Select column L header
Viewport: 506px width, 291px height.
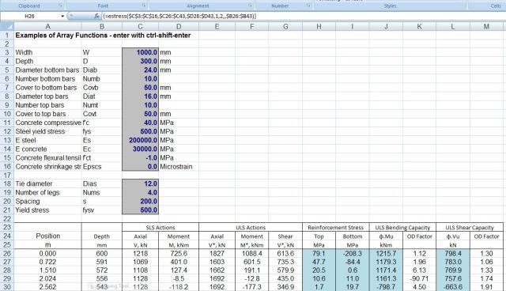453,26
